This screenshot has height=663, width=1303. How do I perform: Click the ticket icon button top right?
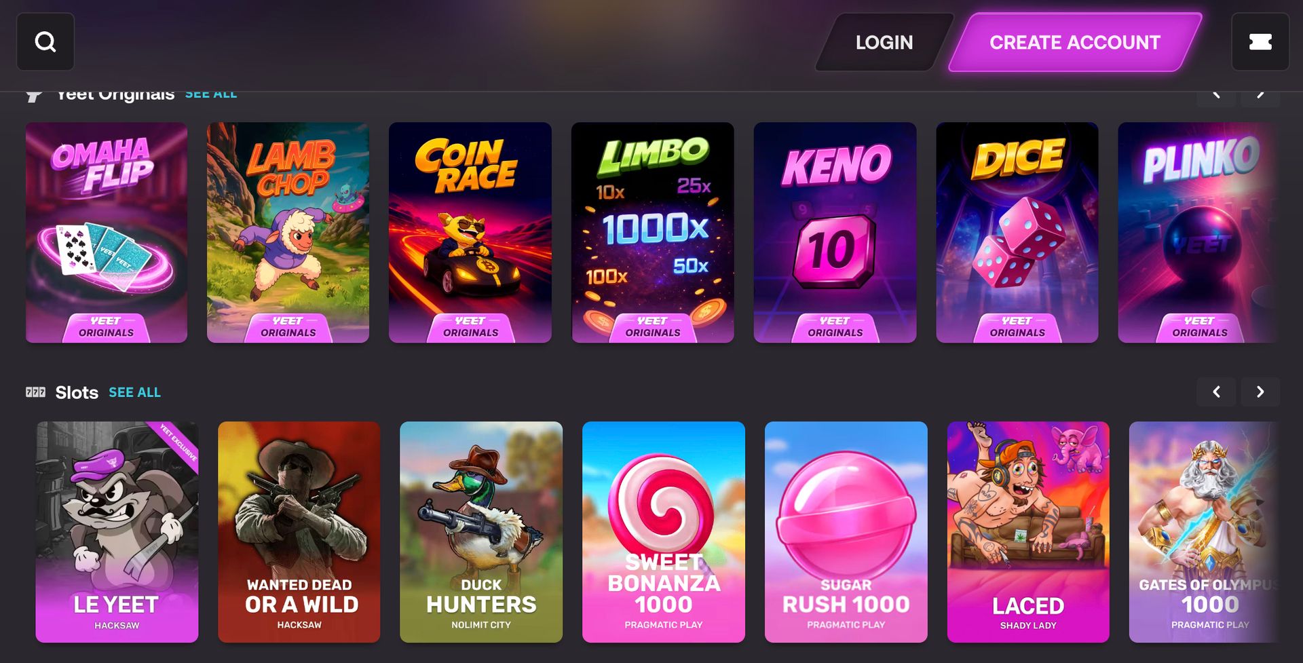click(1260, 42)
